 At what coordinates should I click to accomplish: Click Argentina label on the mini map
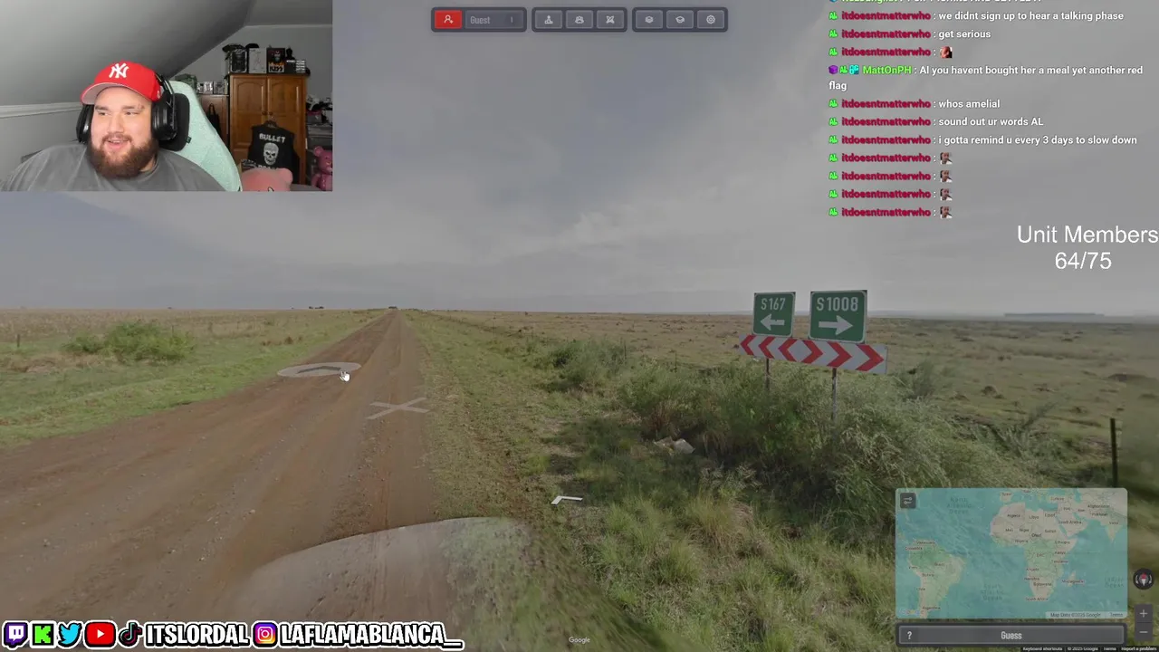pos(932,608)
